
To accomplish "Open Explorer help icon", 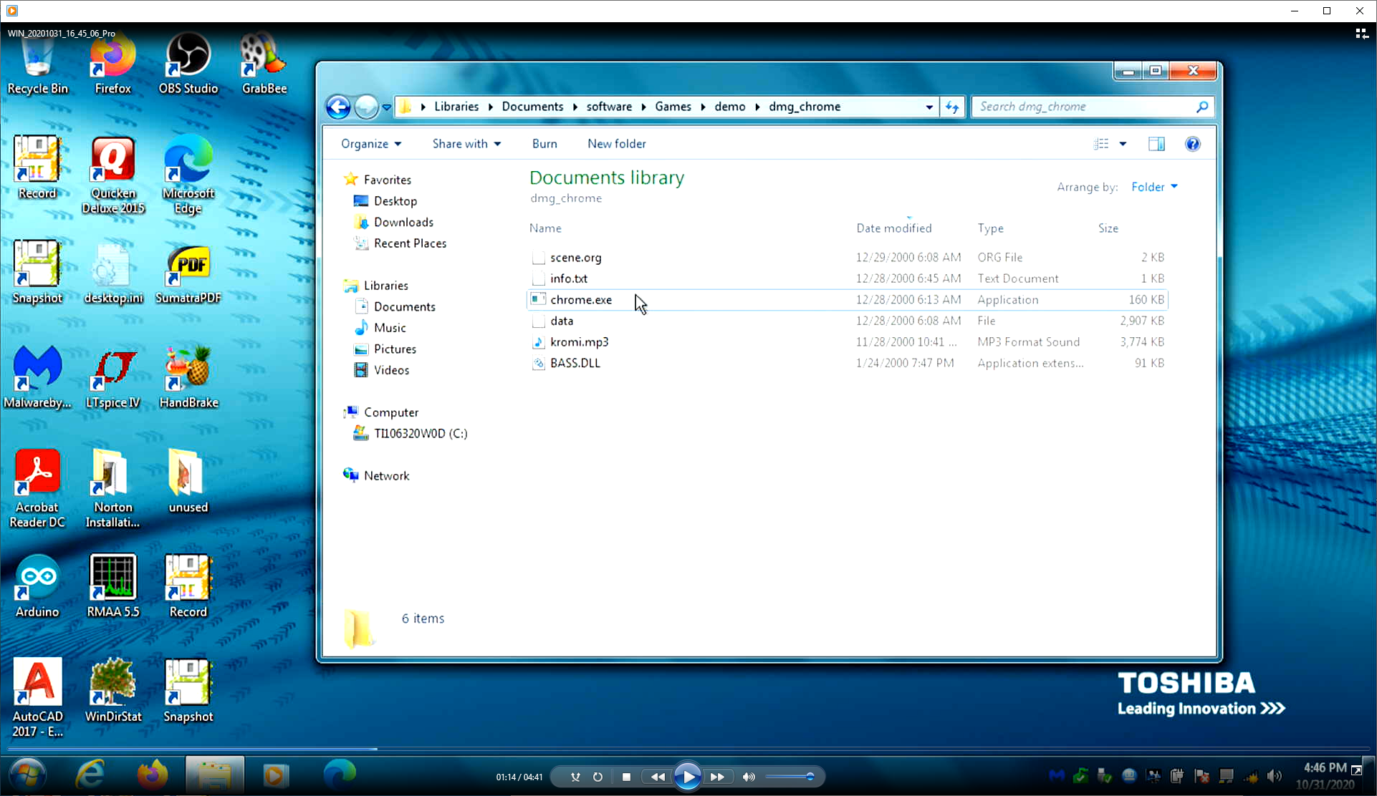I will 1192,144.
